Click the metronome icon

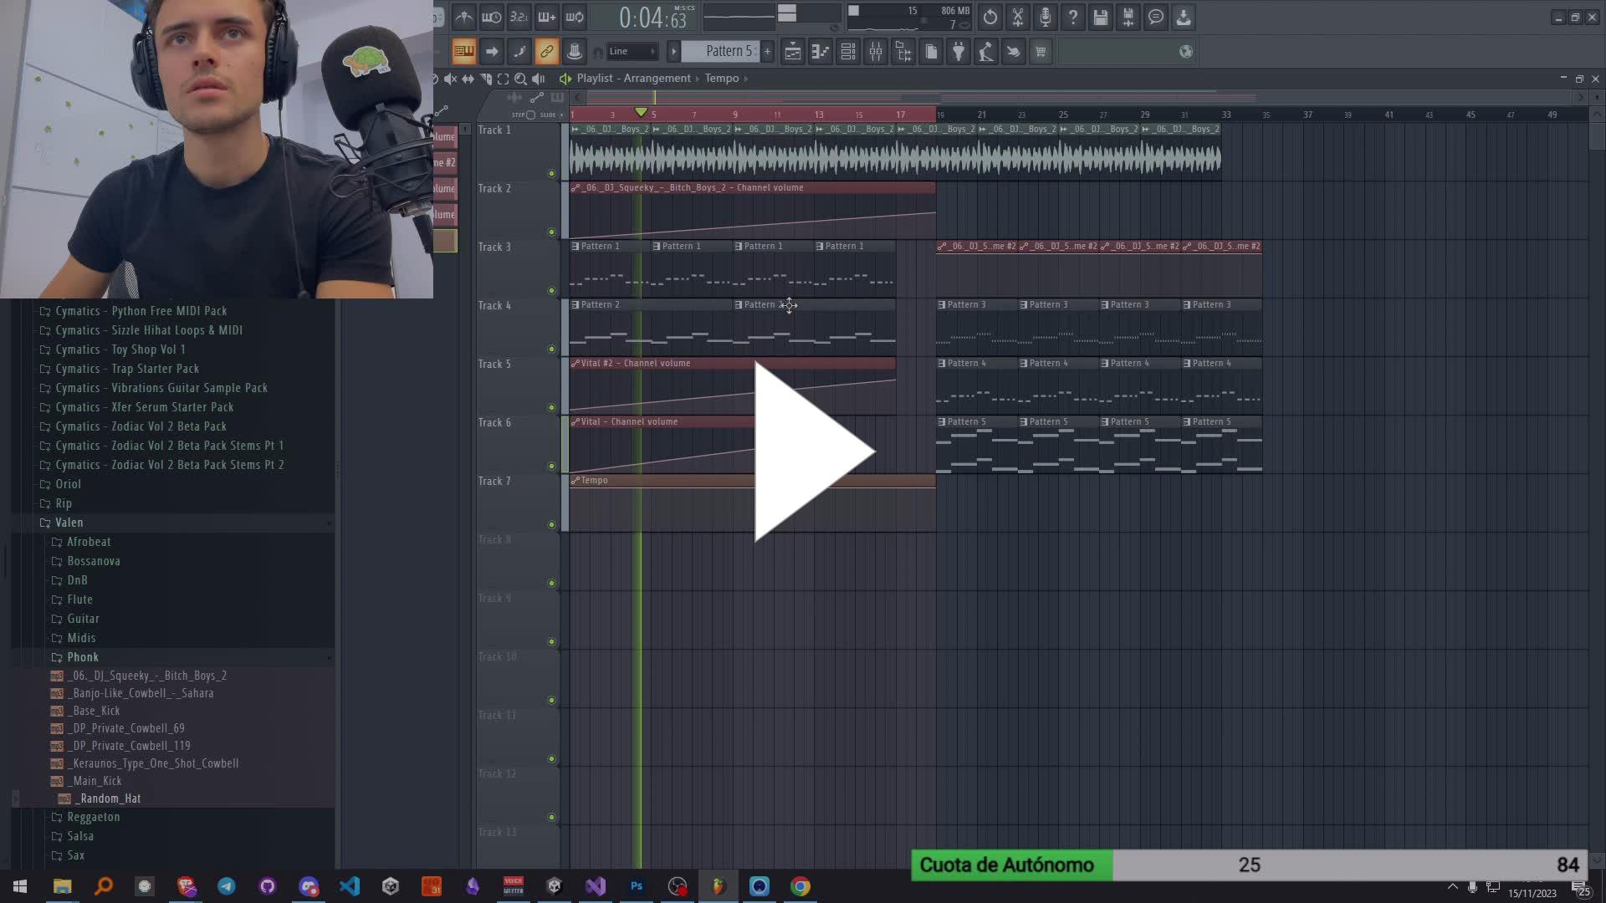coord(464,17)
